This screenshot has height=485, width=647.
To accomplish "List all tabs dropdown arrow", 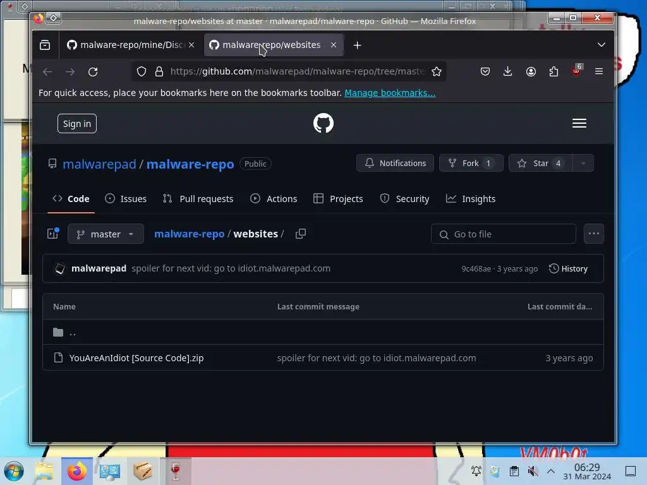I will [x=602, y=45].
